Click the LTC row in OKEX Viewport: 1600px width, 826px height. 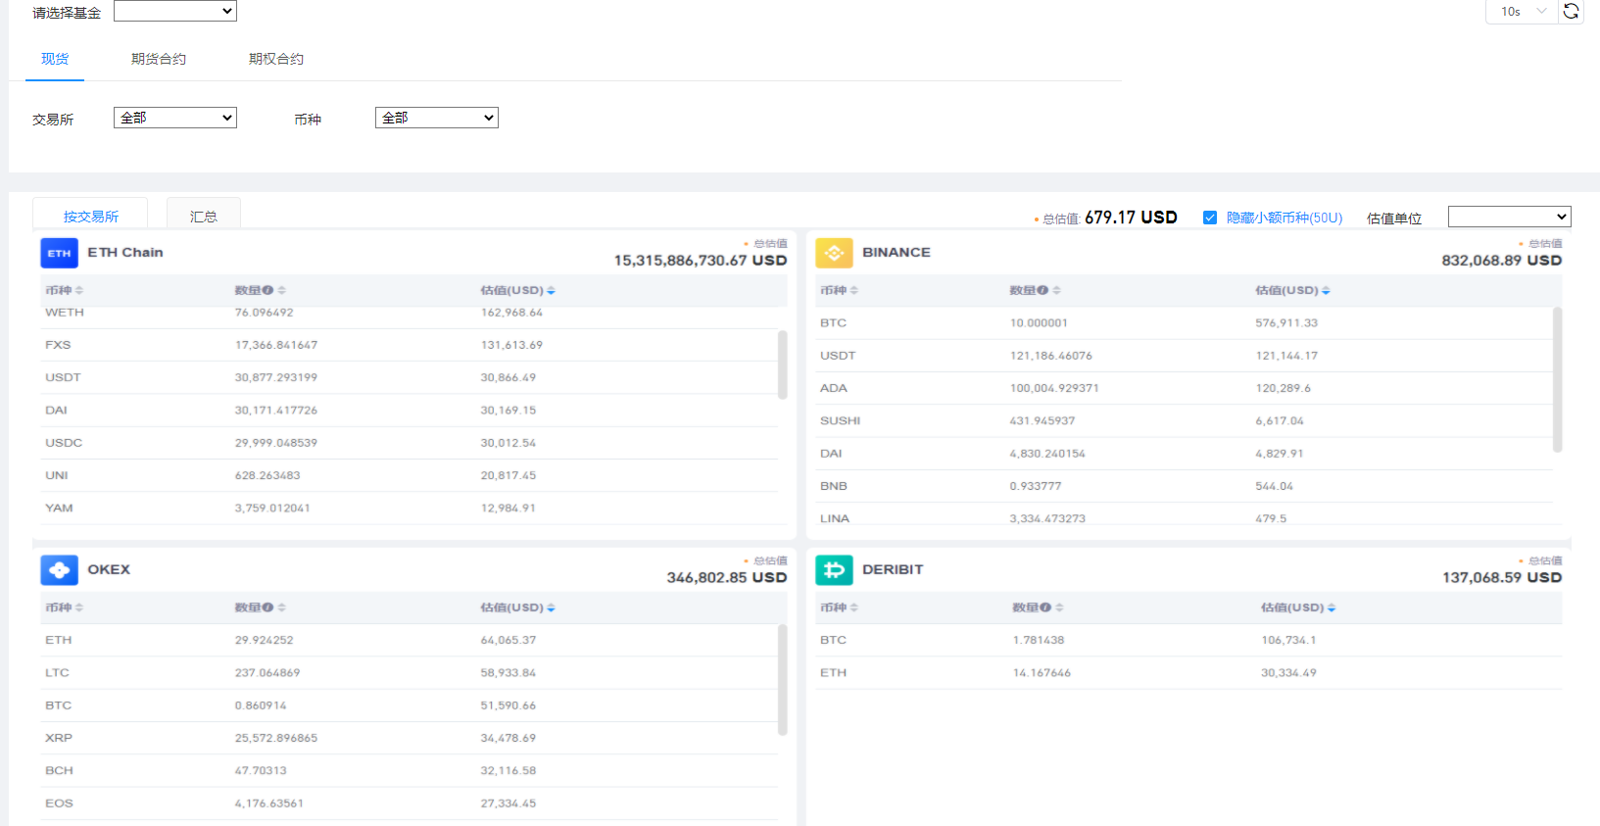click(410, 673)
